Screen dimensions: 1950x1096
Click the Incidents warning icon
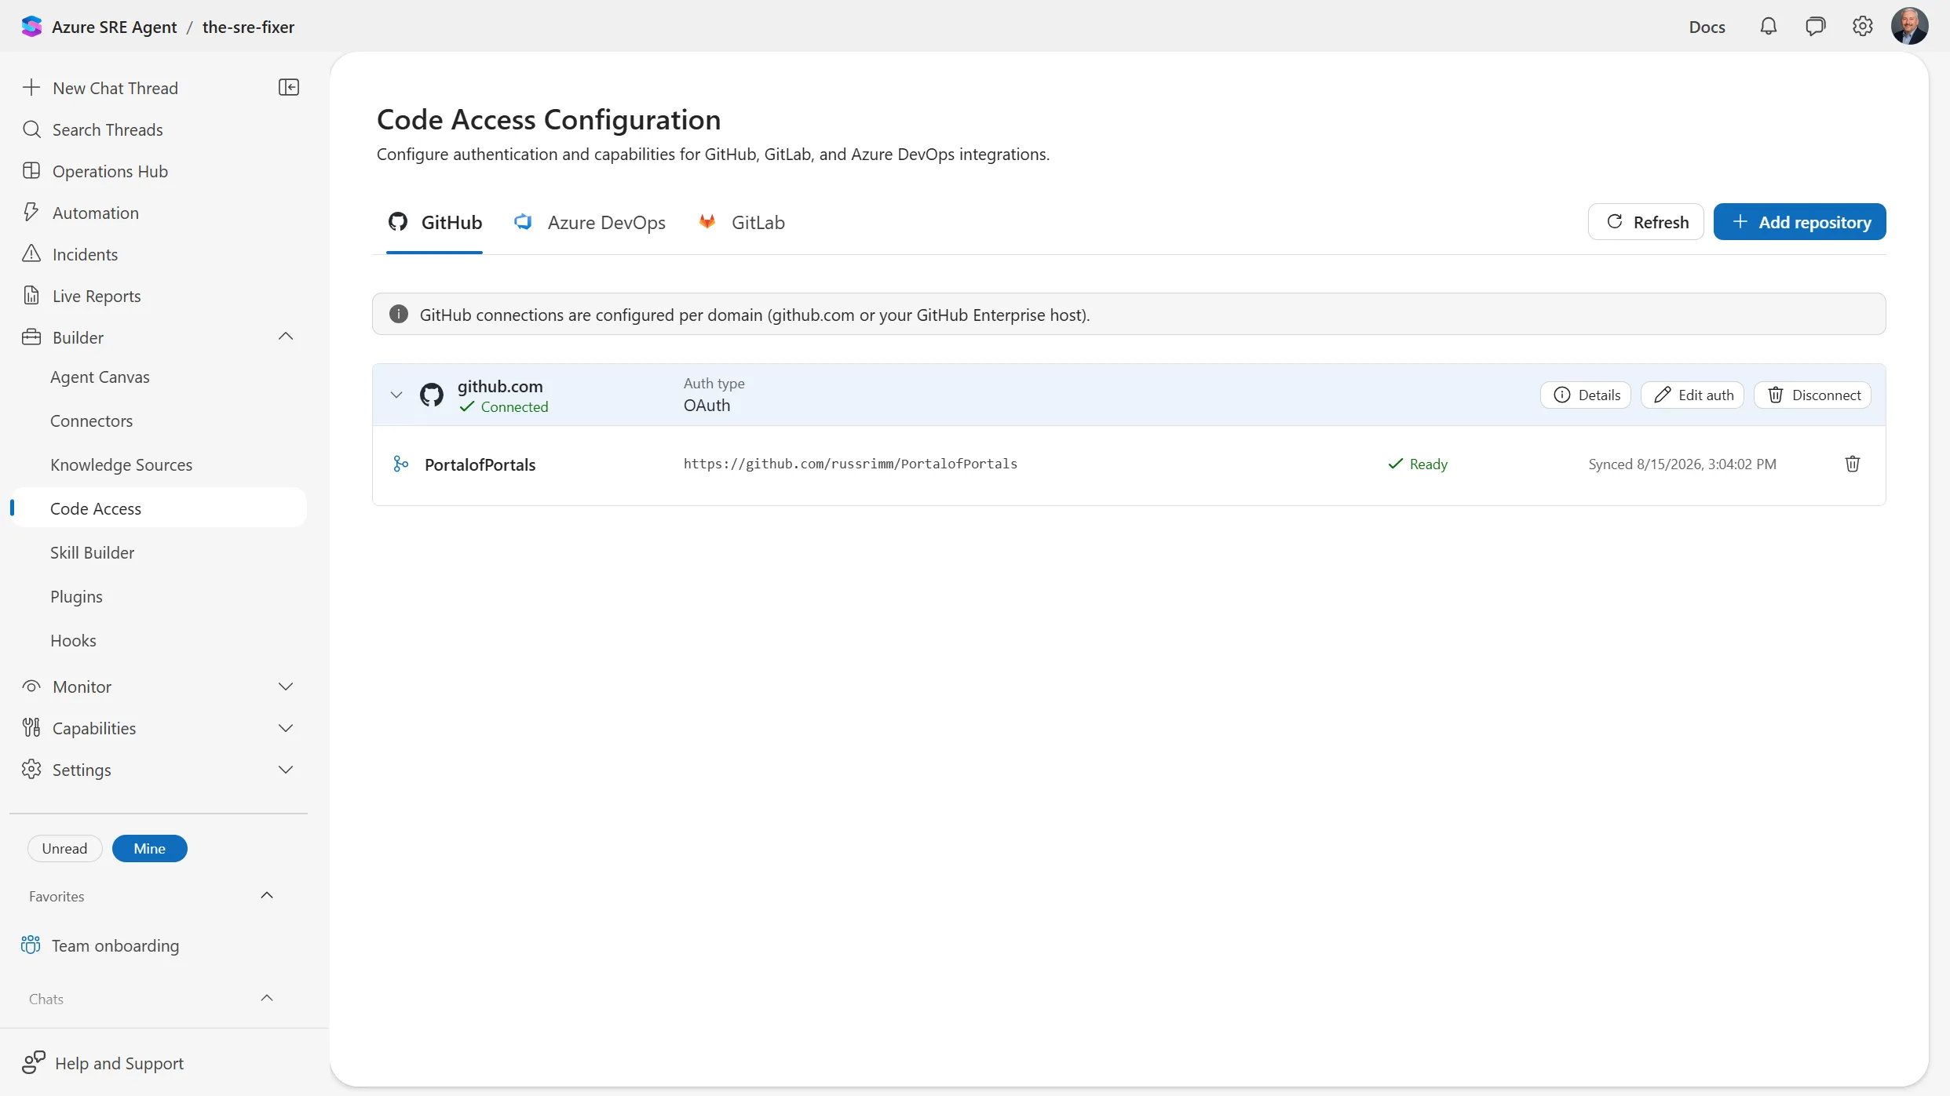pos(31,253)
